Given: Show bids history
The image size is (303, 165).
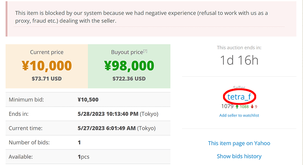Looking at the screenshot, I should (x=239, y=156).
